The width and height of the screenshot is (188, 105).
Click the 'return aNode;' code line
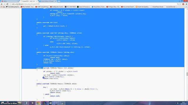pyautogui.click(x=56, y=92)
